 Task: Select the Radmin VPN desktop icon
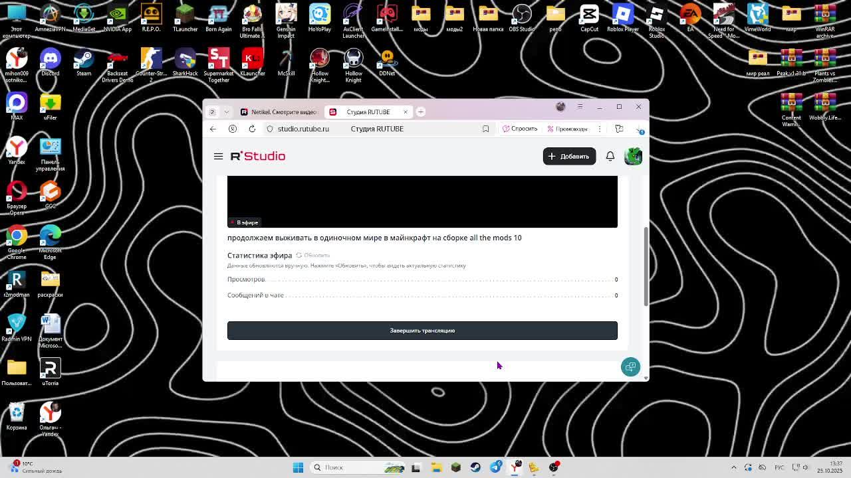point(17,329)
